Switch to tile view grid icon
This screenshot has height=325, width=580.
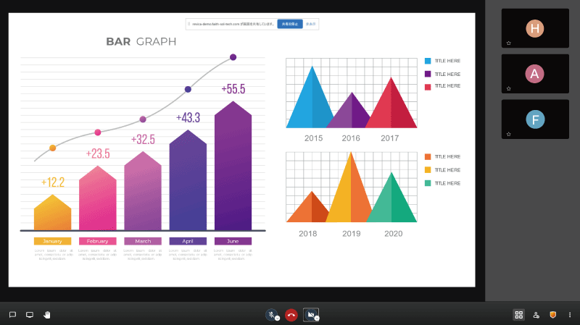519,315
